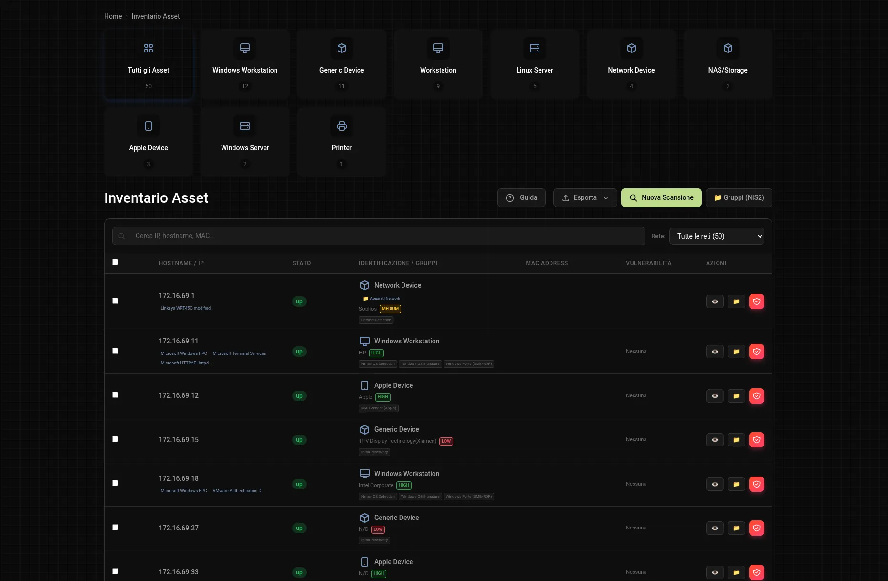Click the Inventario Asset breadcrumb item
888x581 pixels.
(x=156, y=16)
